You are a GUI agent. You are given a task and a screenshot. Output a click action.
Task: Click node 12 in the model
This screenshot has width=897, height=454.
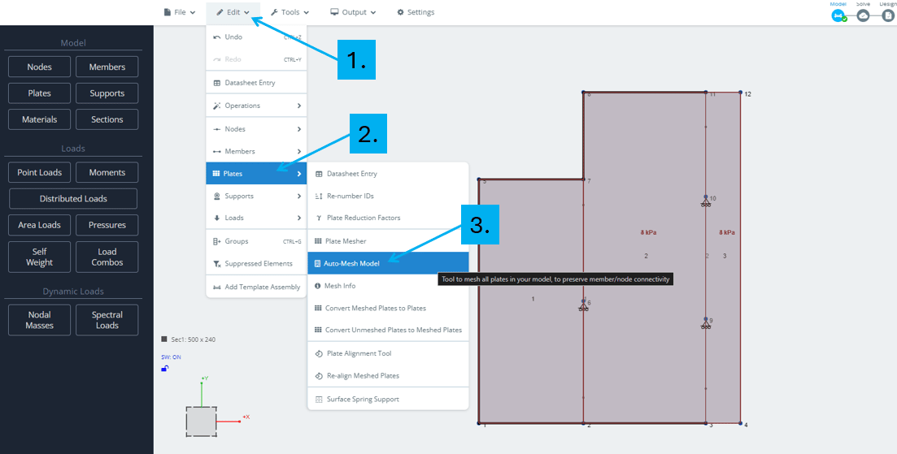[740, 92]
